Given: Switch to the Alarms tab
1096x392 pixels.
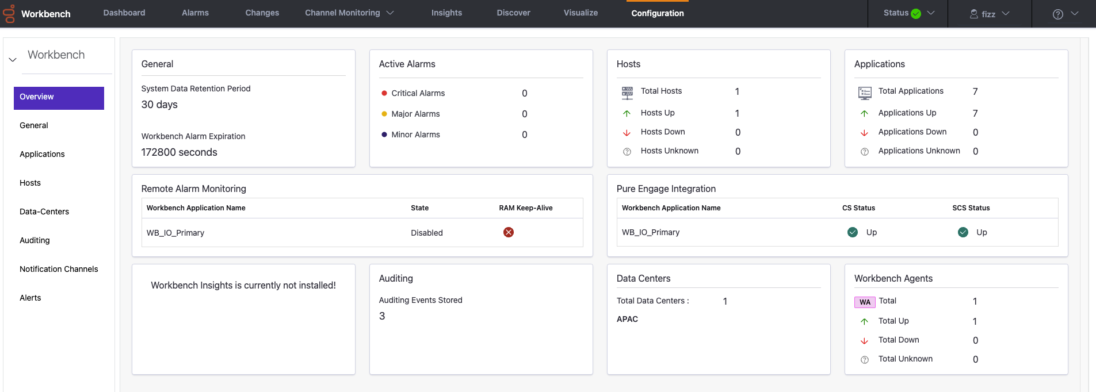Looking at the screenshot, I should [195, 13].
